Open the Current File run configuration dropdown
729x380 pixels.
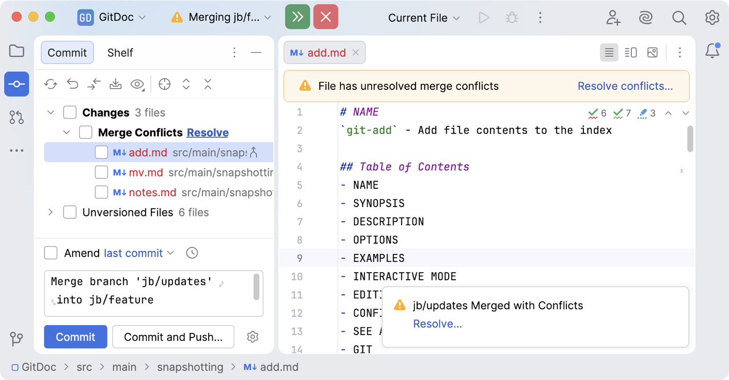tap(424, 18)
